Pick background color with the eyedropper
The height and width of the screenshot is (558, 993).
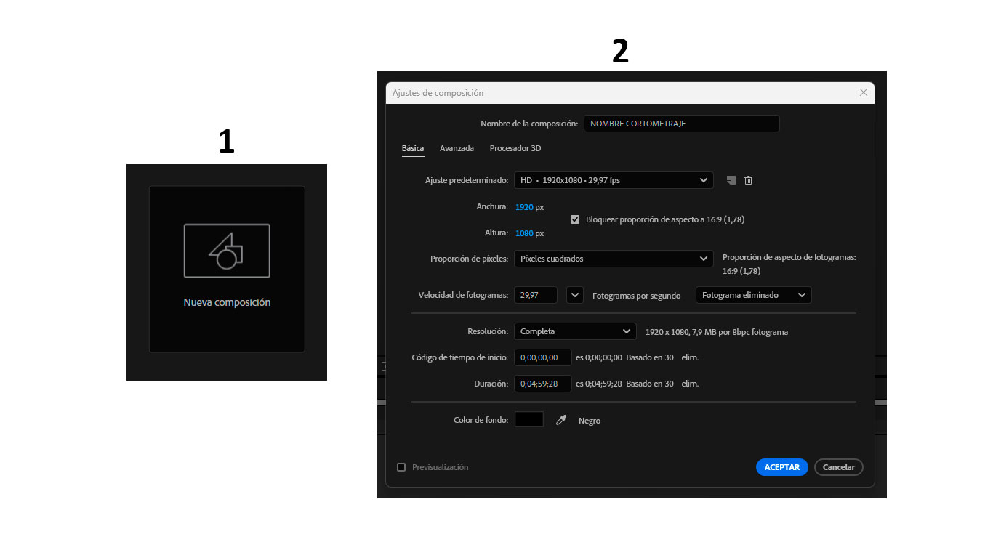point(560,420)
